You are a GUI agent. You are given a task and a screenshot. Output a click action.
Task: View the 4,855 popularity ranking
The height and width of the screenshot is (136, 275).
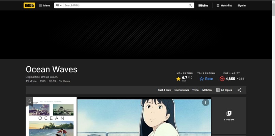click(x=230, y=79)
